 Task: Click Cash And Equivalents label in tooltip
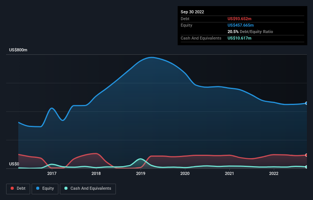tap(201, 38)
